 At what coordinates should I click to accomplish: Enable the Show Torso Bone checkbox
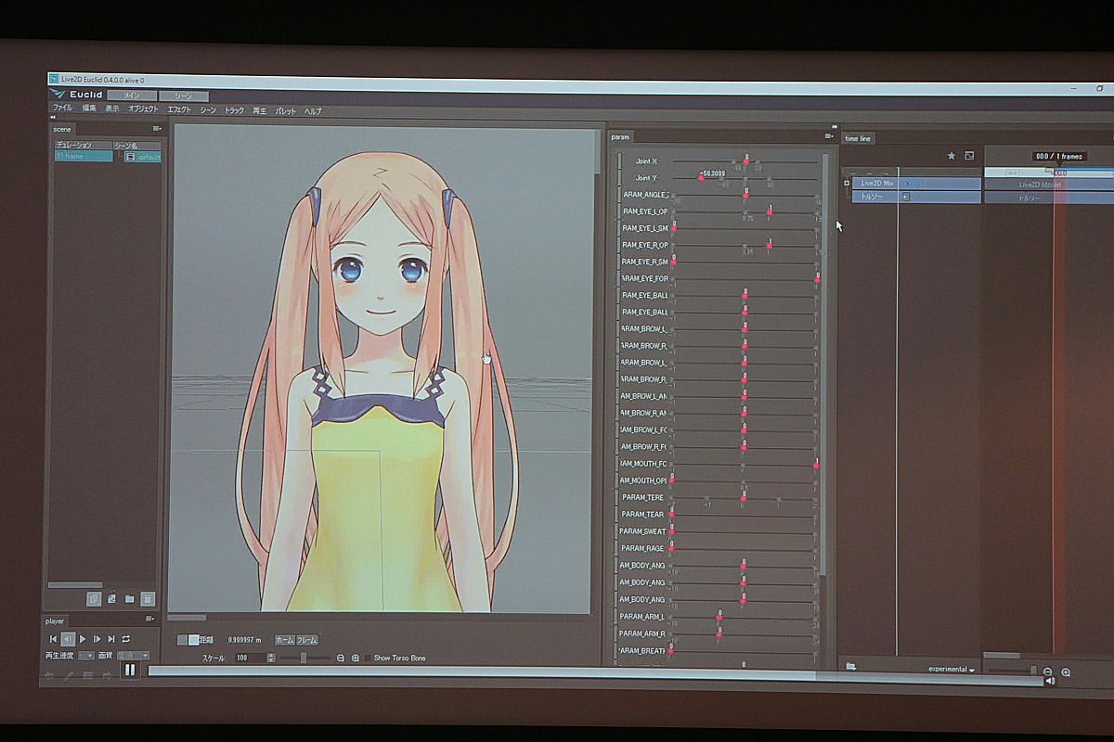368,658
